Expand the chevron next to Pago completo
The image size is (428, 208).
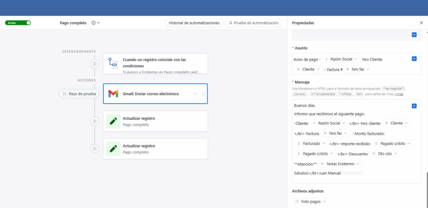click(x=99, y=23)
